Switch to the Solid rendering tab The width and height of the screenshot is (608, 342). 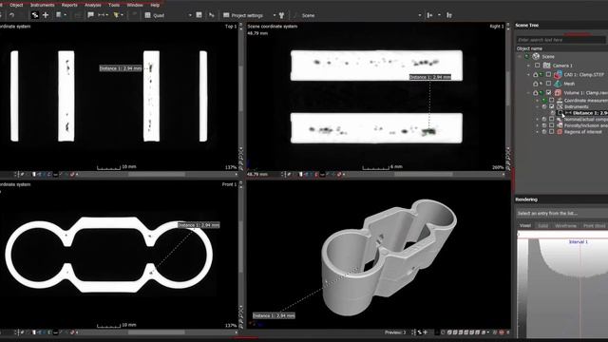(x=542, y=225)
